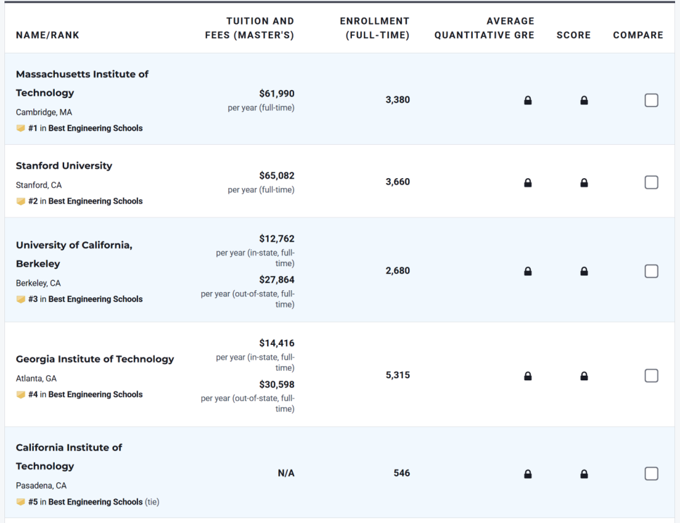Viewport: 680px width, 523px height.
Task: Click Stanford's #2 in Best Engineering Schools
Action: coord(86,201)
